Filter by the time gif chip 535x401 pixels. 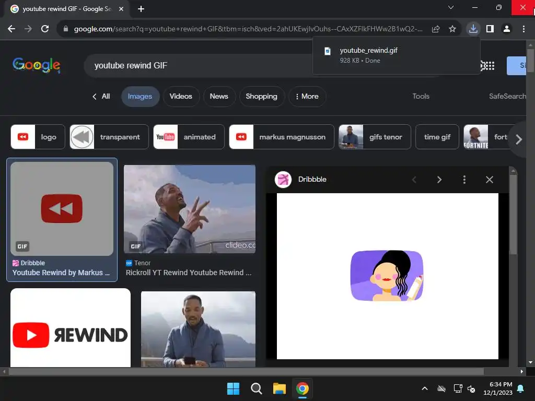tap(437, 137)
